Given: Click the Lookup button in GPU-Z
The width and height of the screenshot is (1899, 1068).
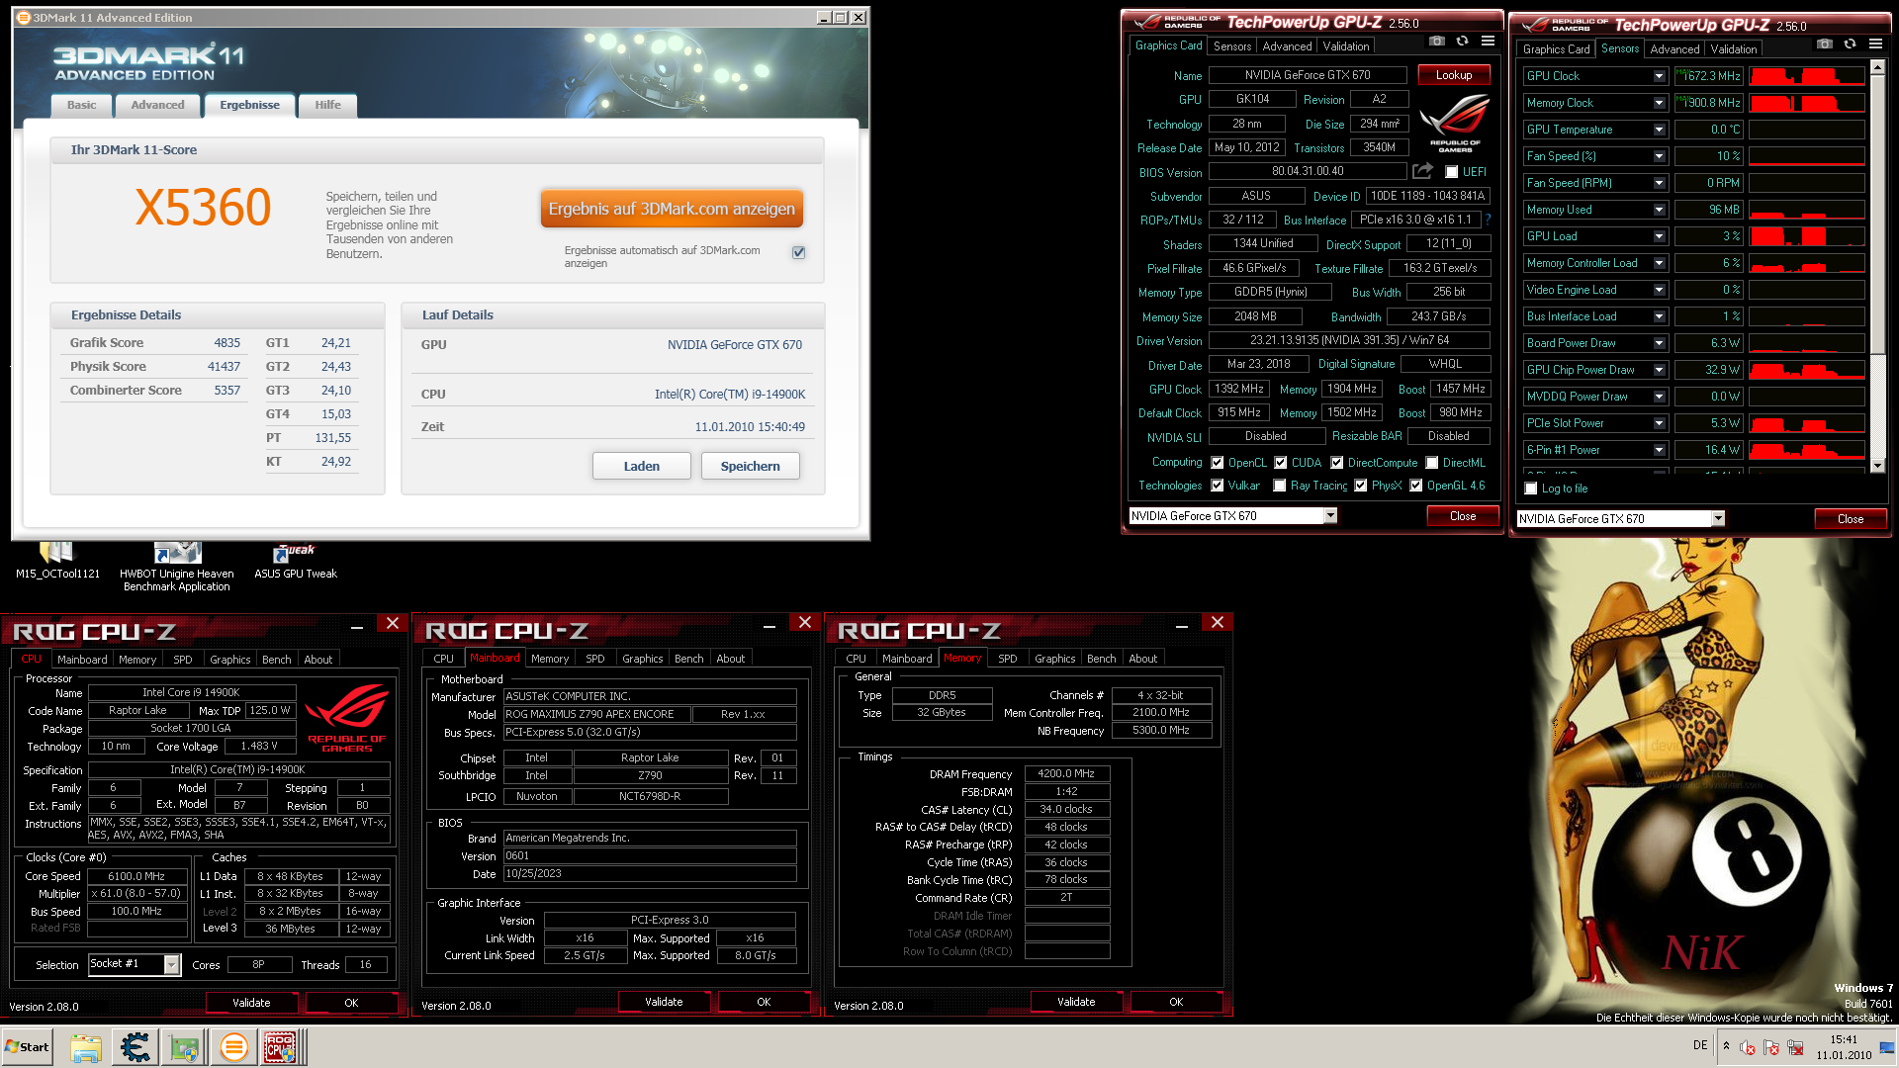Looking at the screenshot, I should [x=1454, y=75].
